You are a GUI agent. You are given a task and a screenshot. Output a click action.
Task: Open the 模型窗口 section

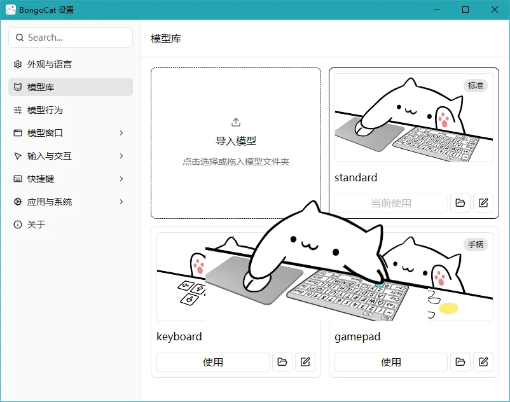71,133
